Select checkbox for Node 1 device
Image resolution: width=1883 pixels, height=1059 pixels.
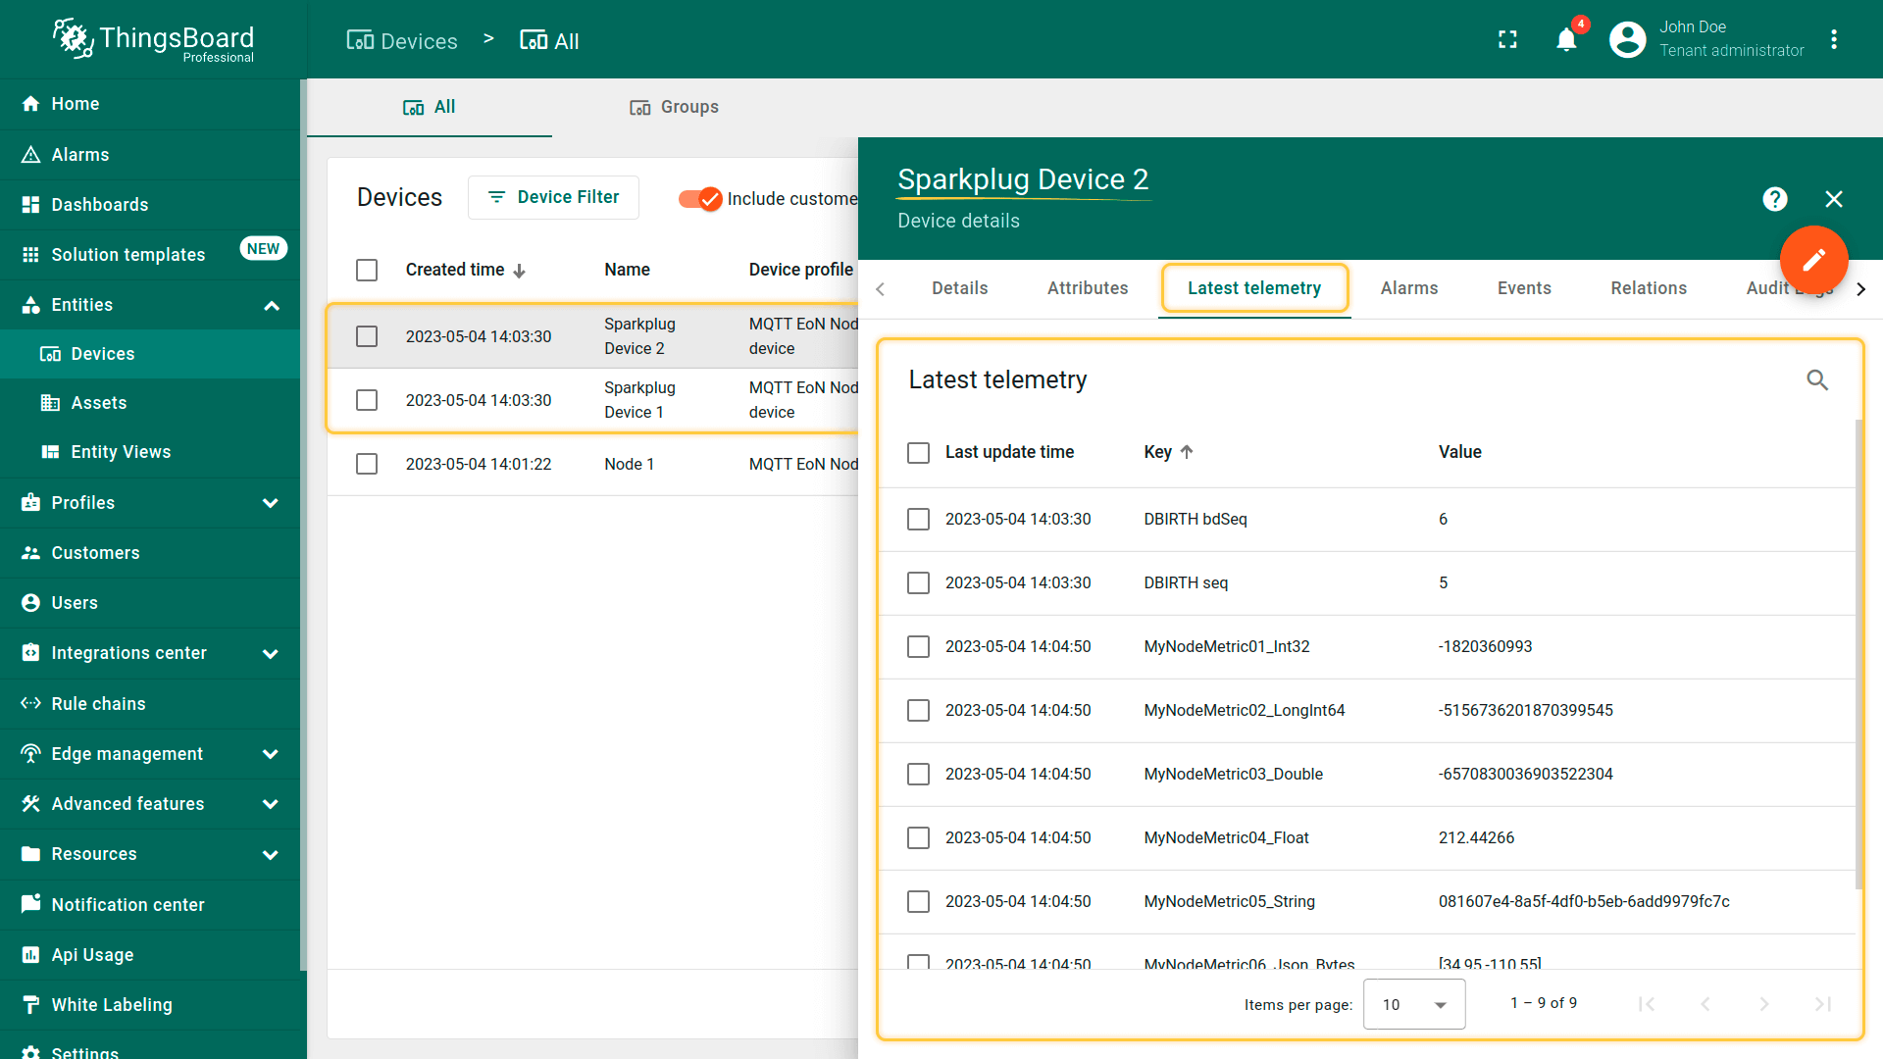367,464
